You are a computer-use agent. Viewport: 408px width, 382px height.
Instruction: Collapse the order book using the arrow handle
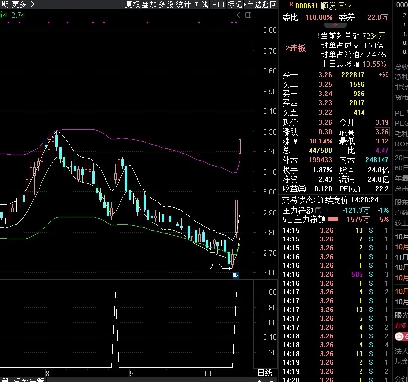click(x=335, y=25)
